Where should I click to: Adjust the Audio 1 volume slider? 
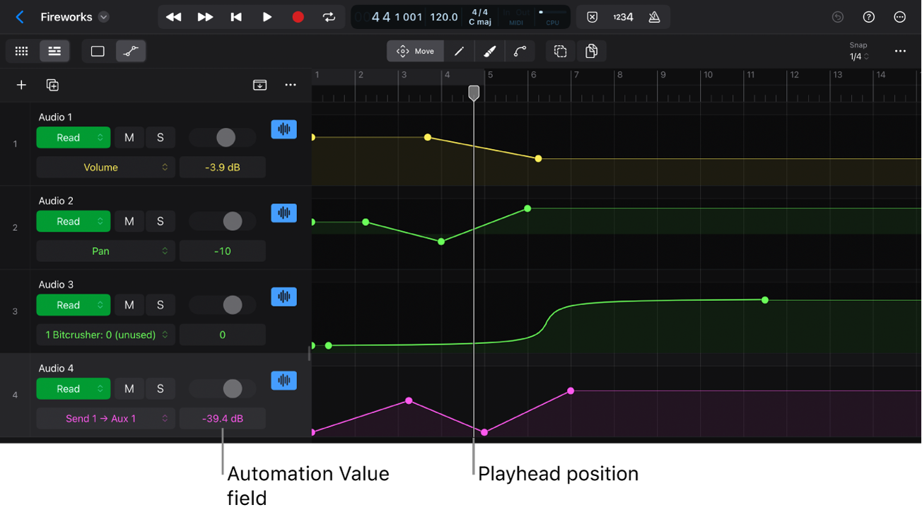[226, 138]
